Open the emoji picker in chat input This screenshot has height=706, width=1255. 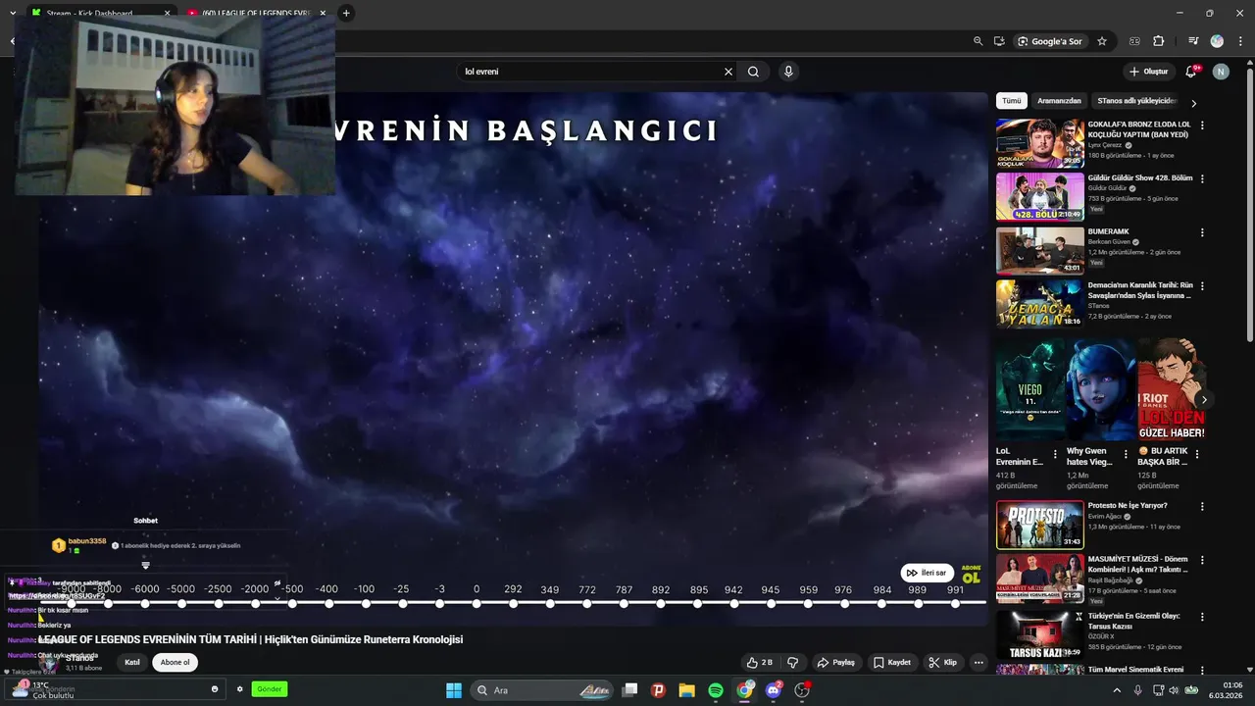pos(215,689)
